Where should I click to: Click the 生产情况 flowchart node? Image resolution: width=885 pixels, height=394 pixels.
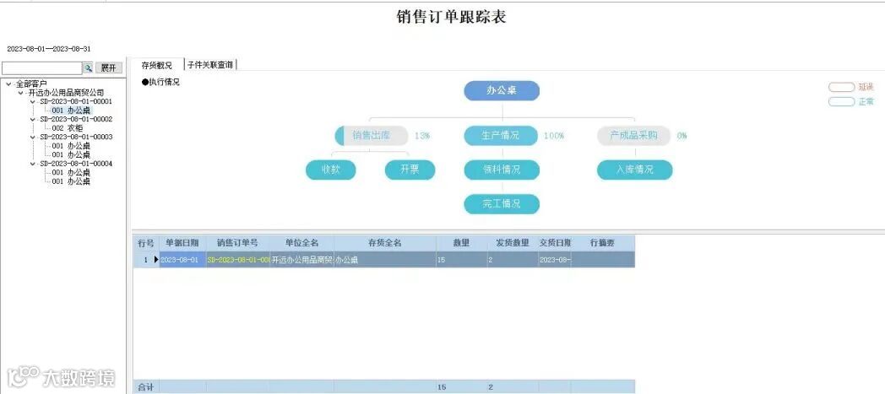(501, 136)
